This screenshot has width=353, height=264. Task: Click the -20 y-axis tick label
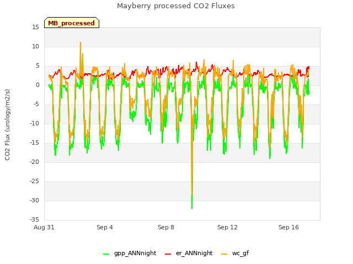(35, 162)
